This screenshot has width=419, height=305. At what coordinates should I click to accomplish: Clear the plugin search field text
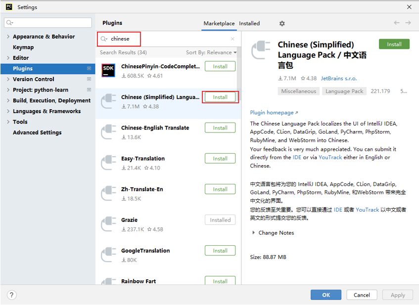click(x=233, y=39)
